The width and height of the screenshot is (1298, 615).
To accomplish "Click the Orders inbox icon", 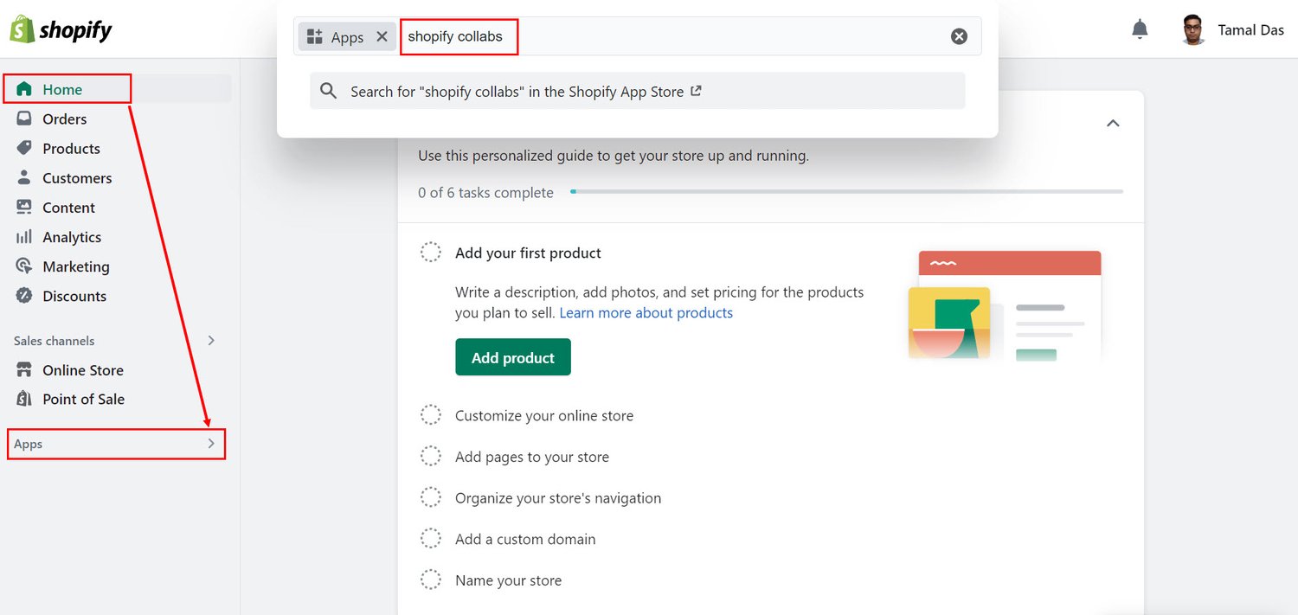I will tap(24, 119).
